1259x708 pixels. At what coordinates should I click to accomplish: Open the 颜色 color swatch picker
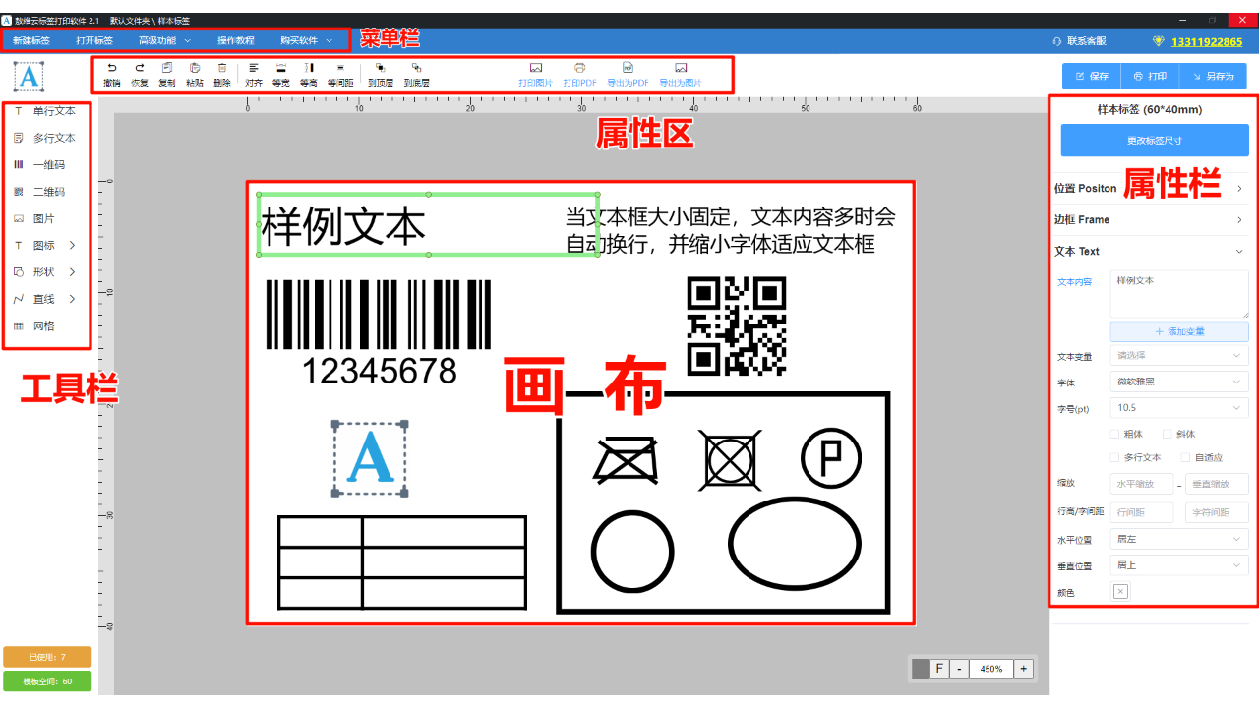pyautogui.click(x=1119, y=592)
